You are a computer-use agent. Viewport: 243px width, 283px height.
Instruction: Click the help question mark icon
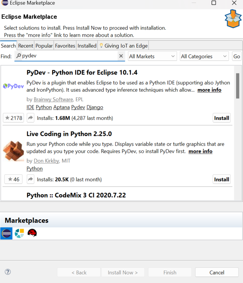[8, 272]
